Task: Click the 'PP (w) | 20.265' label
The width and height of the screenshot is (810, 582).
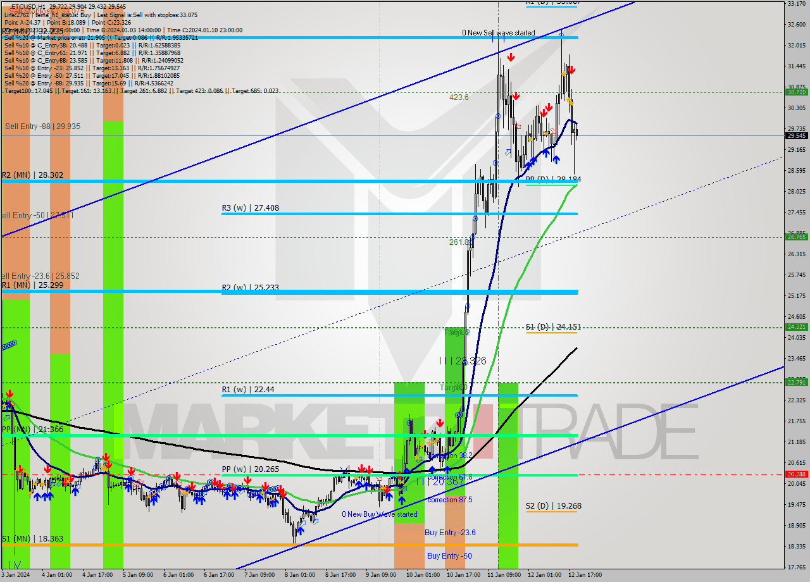Action: [250, 469]
